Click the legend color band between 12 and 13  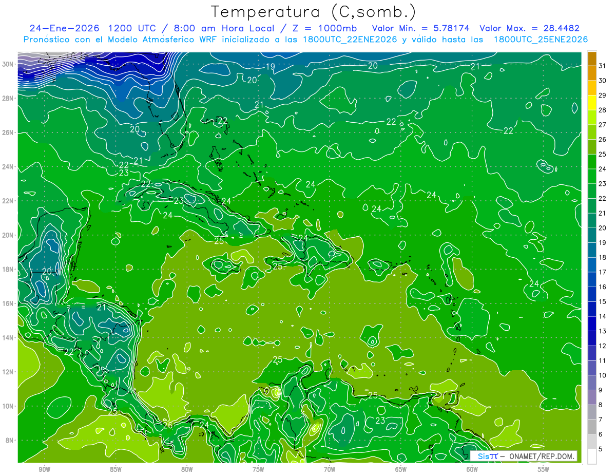click(592, 338)
